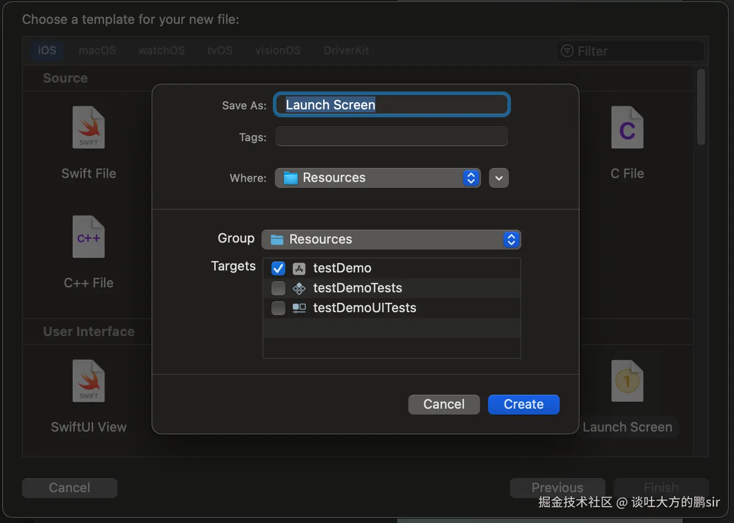Uncheck the testDemo target checkbox
This screenshot has height=523, width=734.
click(x=278, y=268)
